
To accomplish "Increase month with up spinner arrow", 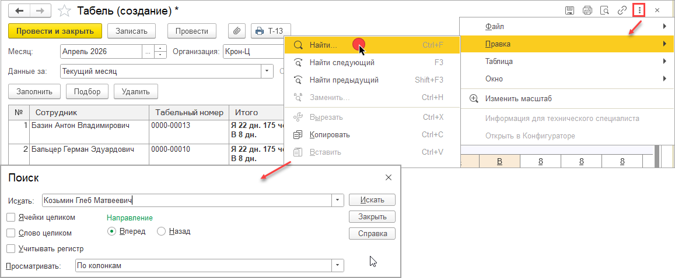I will (160, 48).
